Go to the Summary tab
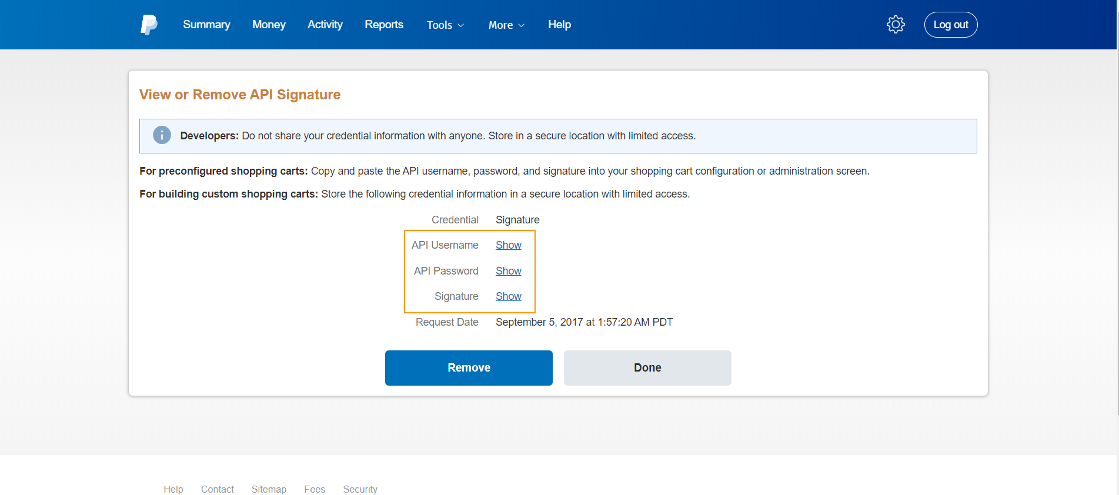 tap(206, 25)
